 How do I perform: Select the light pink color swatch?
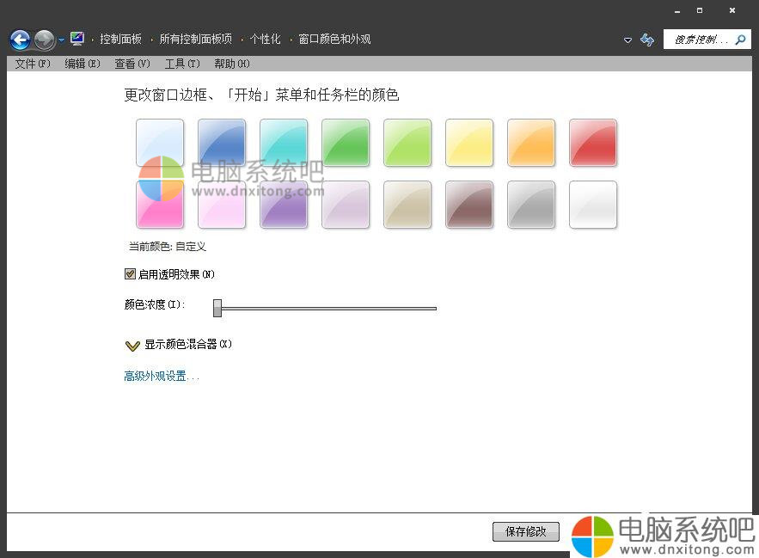[x=222, y=205]
